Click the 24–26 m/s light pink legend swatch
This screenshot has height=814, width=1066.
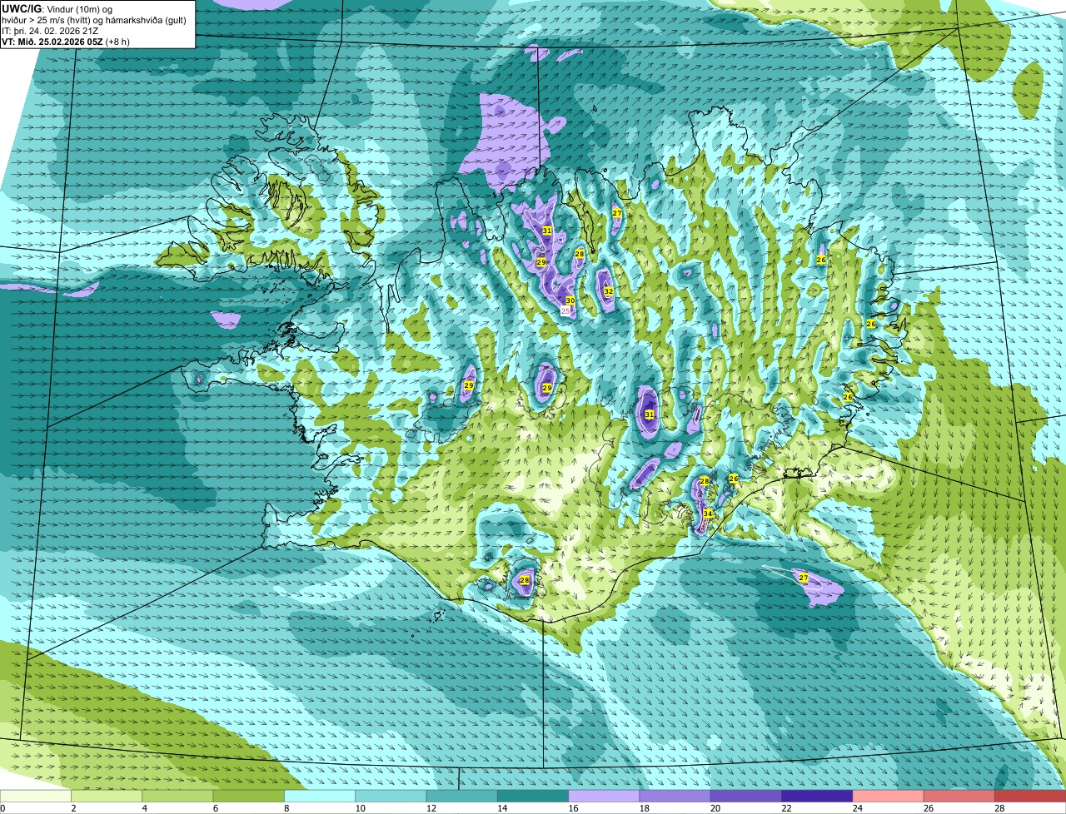coord(888,796)
